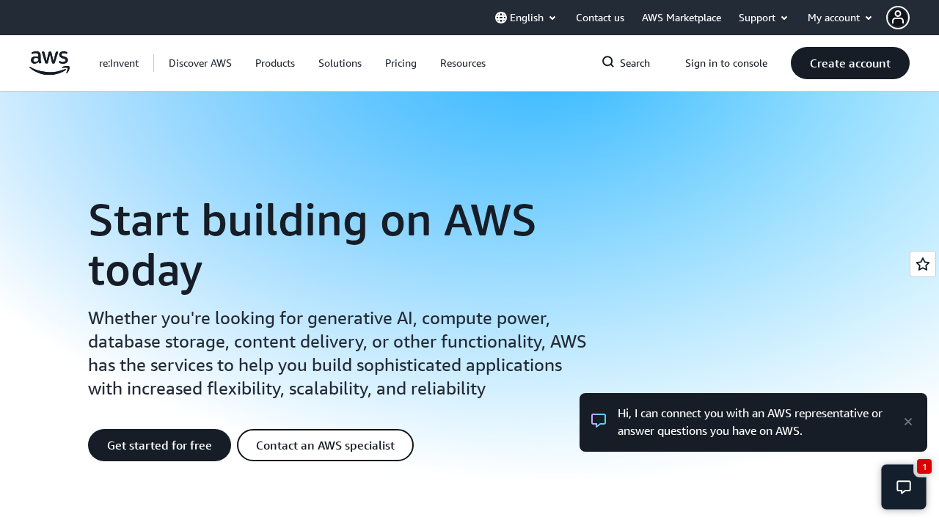This screenshot has height=528, width=939.
Task: Expand the My account dropdown
Action: pos(839,17)
